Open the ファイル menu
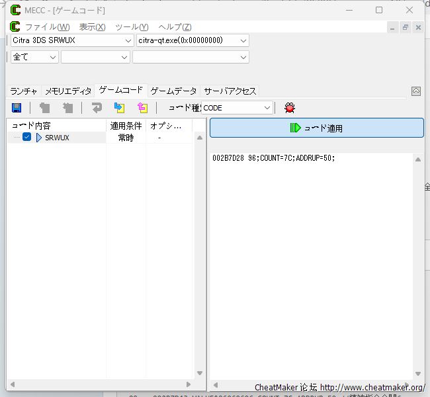430x397 pixels. tap(46, 27)
